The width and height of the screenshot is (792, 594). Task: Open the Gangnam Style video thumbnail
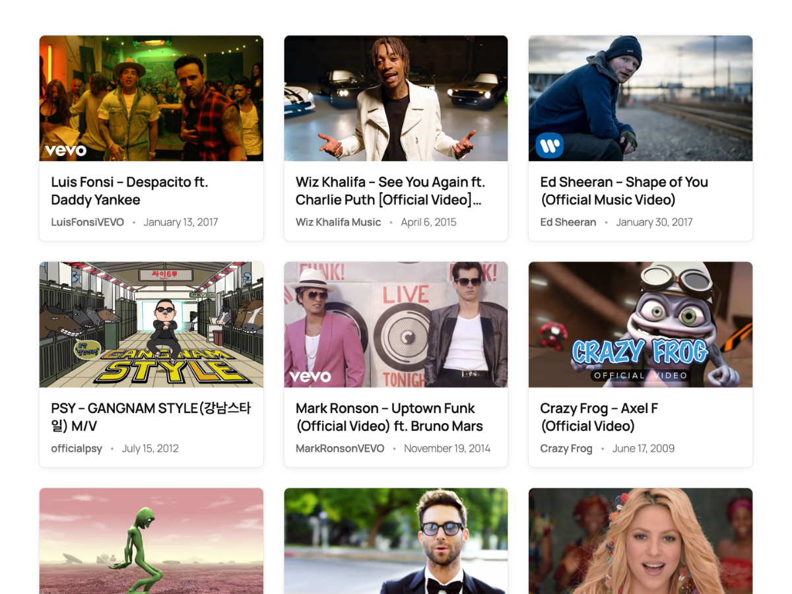151,325
